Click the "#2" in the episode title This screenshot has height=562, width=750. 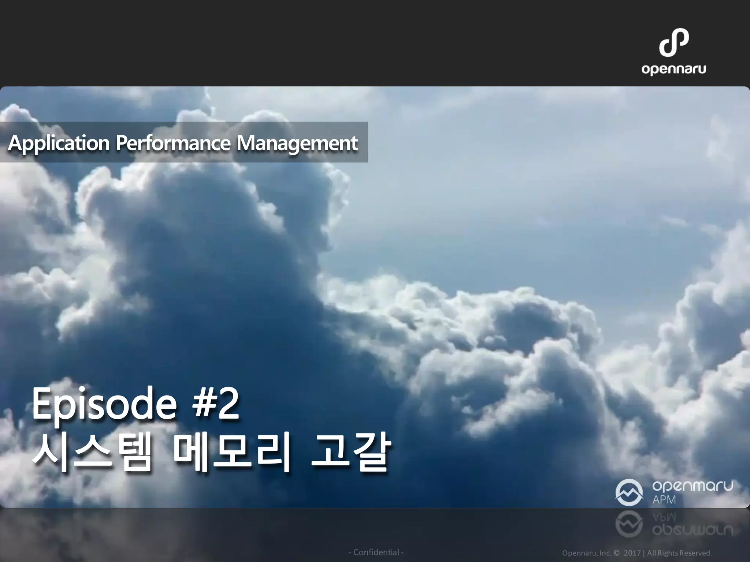coord(215,404)
